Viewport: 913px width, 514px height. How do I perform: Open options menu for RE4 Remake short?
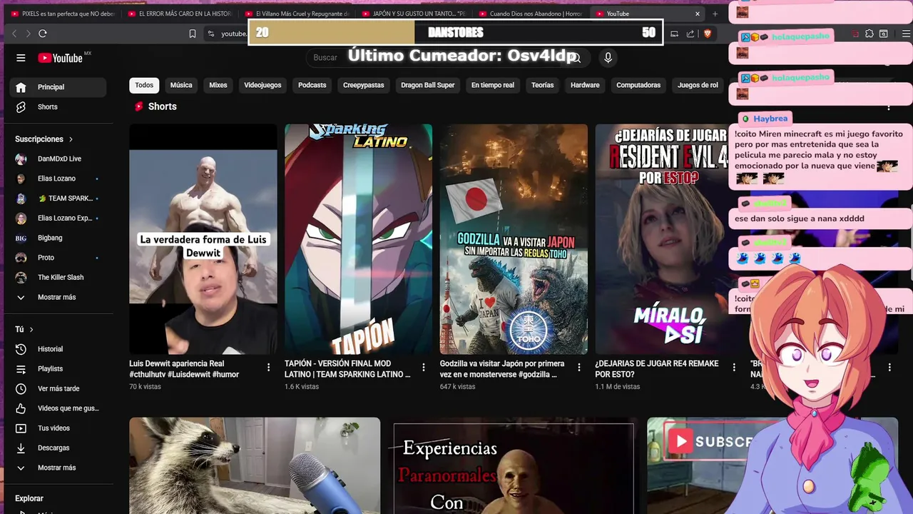[x=734, y=367]
